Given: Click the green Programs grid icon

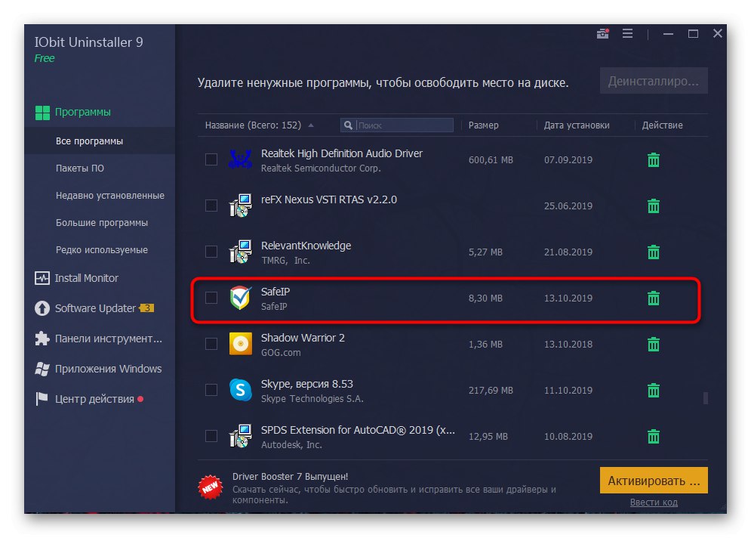Looking at the screenshot, I should [42, 113].
